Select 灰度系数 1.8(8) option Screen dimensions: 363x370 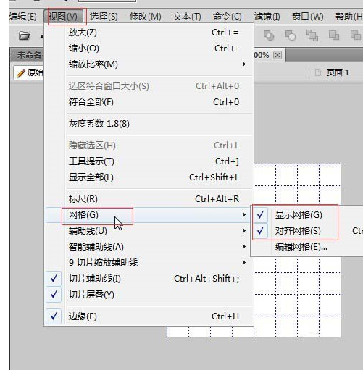pos(149,124)
